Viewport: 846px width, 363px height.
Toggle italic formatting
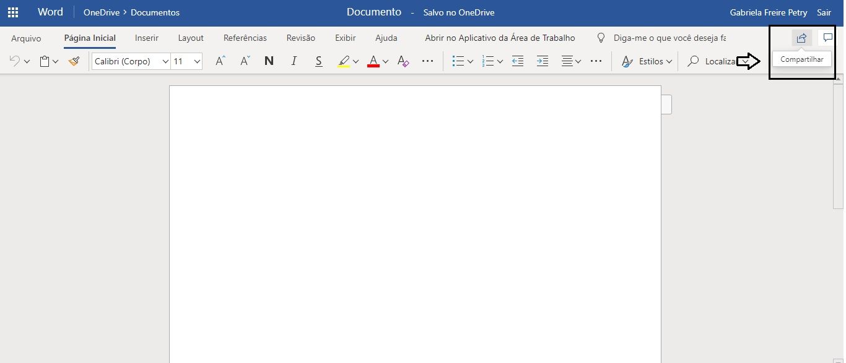tap(294, 61)
